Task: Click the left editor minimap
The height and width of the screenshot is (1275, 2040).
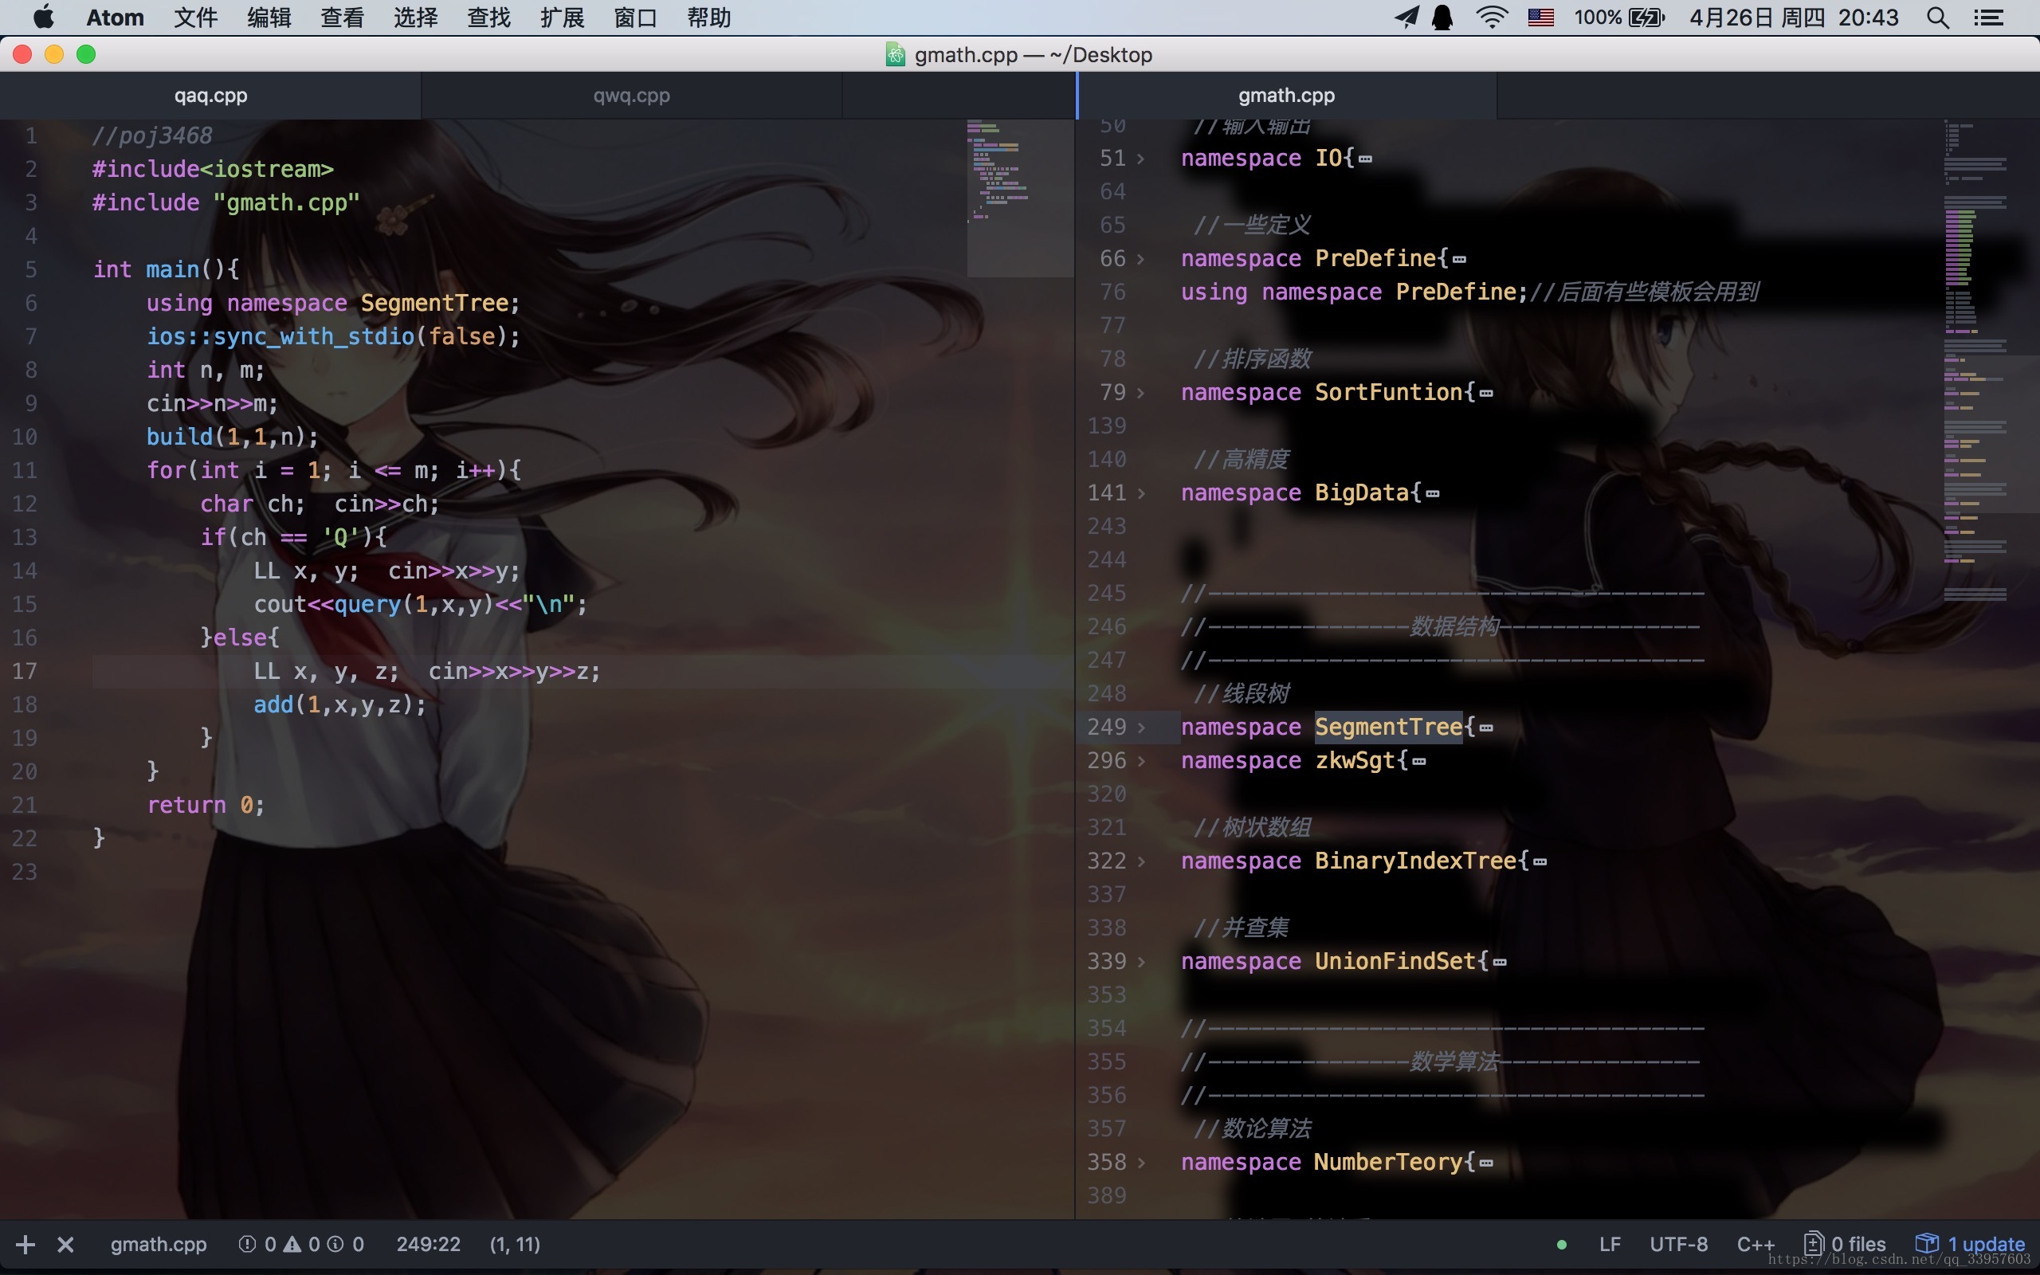Action: tap(1020, 198)
